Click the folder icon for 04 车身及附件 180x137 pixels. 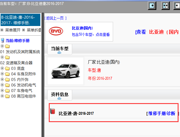coord(7,74)
